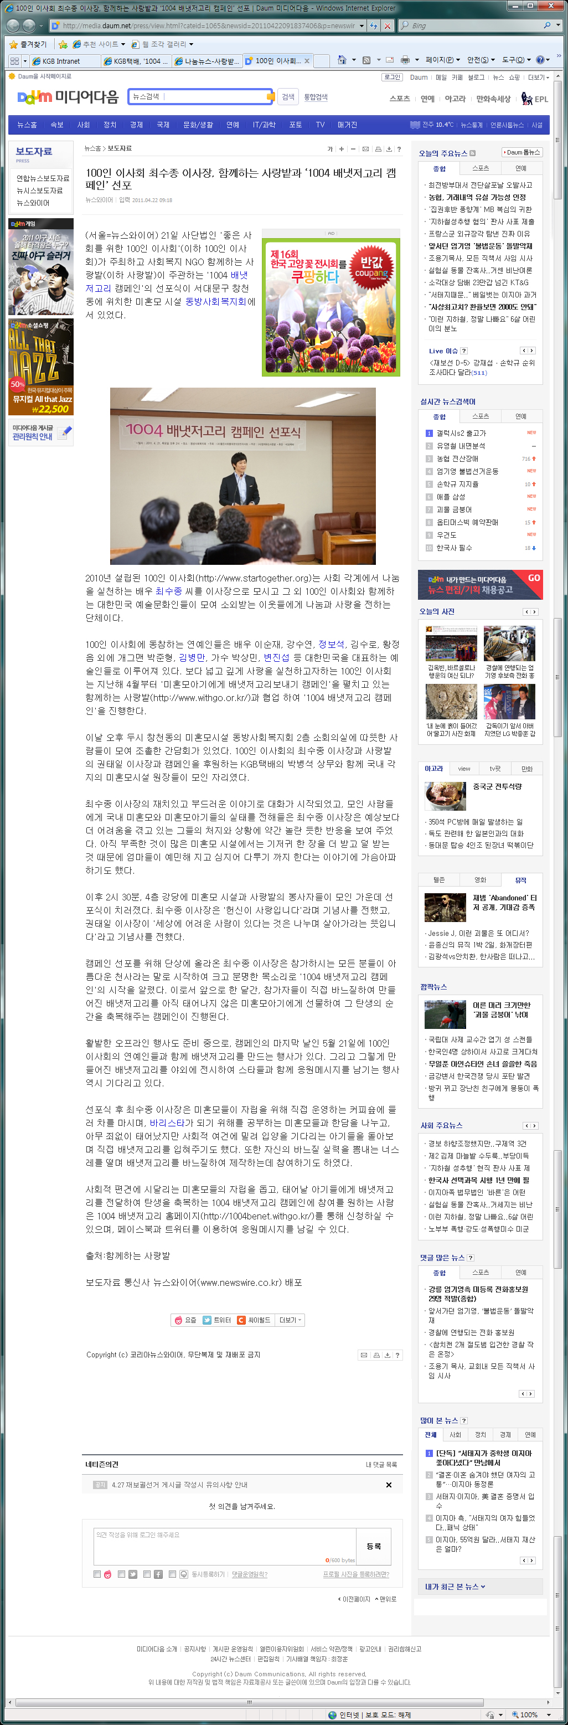Select 스포츠 tab in today's top news
This screenshot has width=568, height=1725.
click(x=481, y=168)
